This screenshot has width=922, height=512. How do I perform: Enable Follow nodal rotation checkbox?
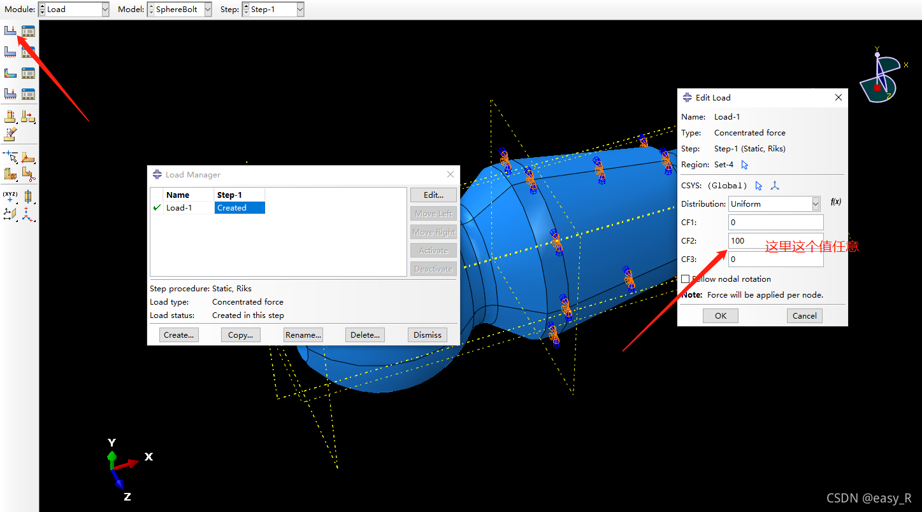click(x=685, y=279)
